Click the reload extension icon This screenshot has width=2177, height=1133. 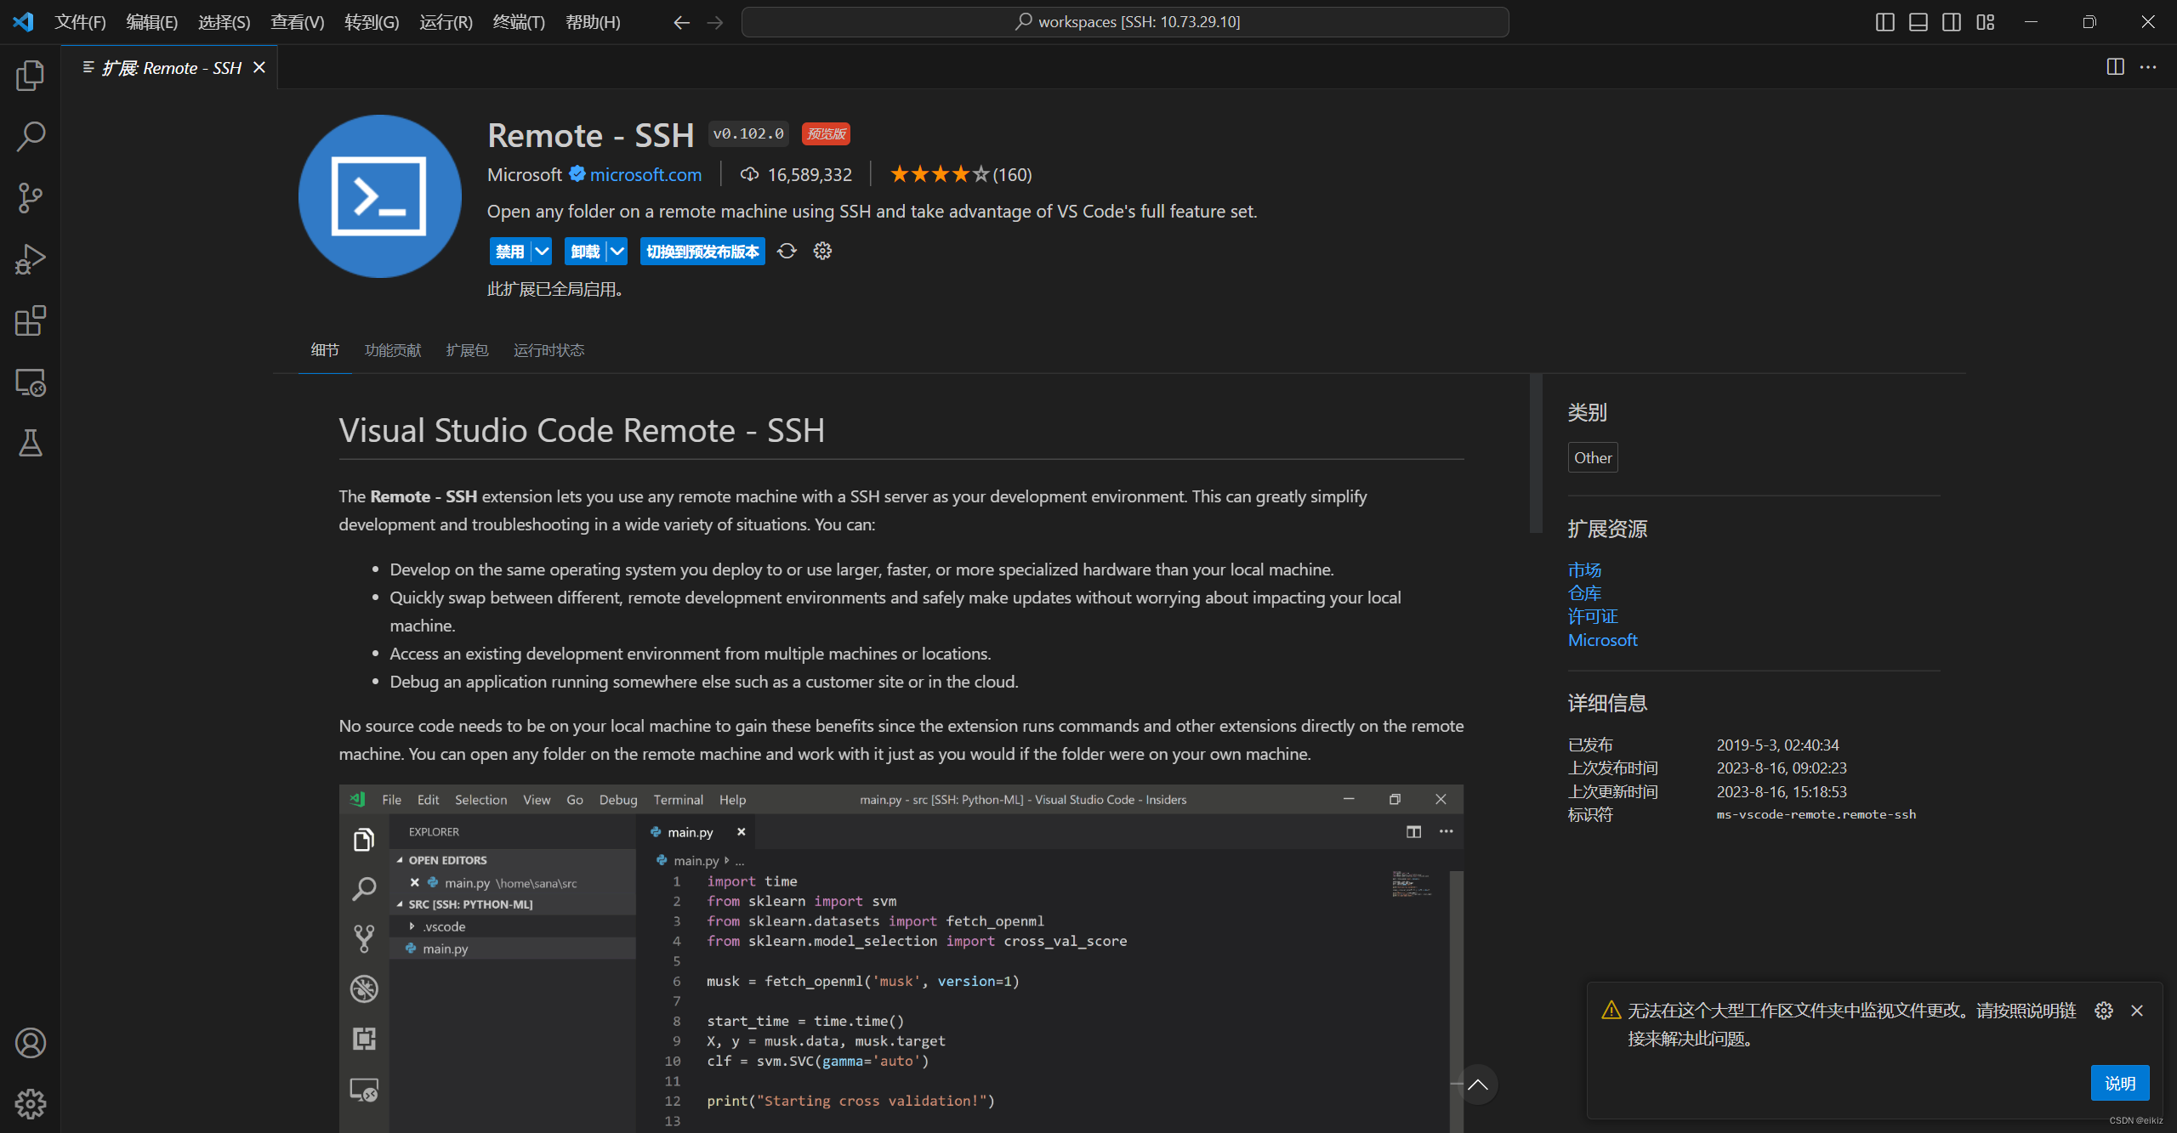pos(787,251)
